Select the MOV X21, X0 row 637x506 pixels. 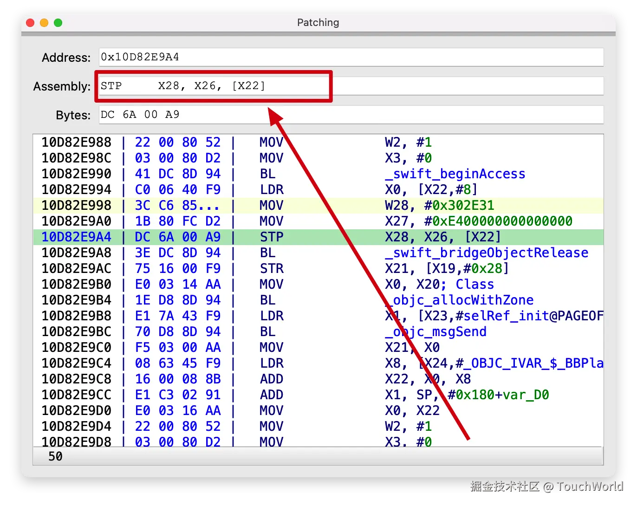coord(318,347)
